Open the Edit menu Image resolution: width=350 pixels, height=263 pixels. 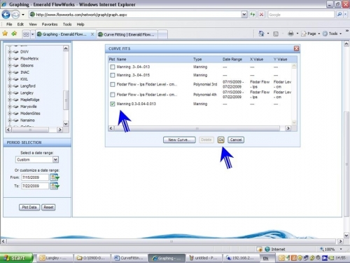tap(20, 25)
